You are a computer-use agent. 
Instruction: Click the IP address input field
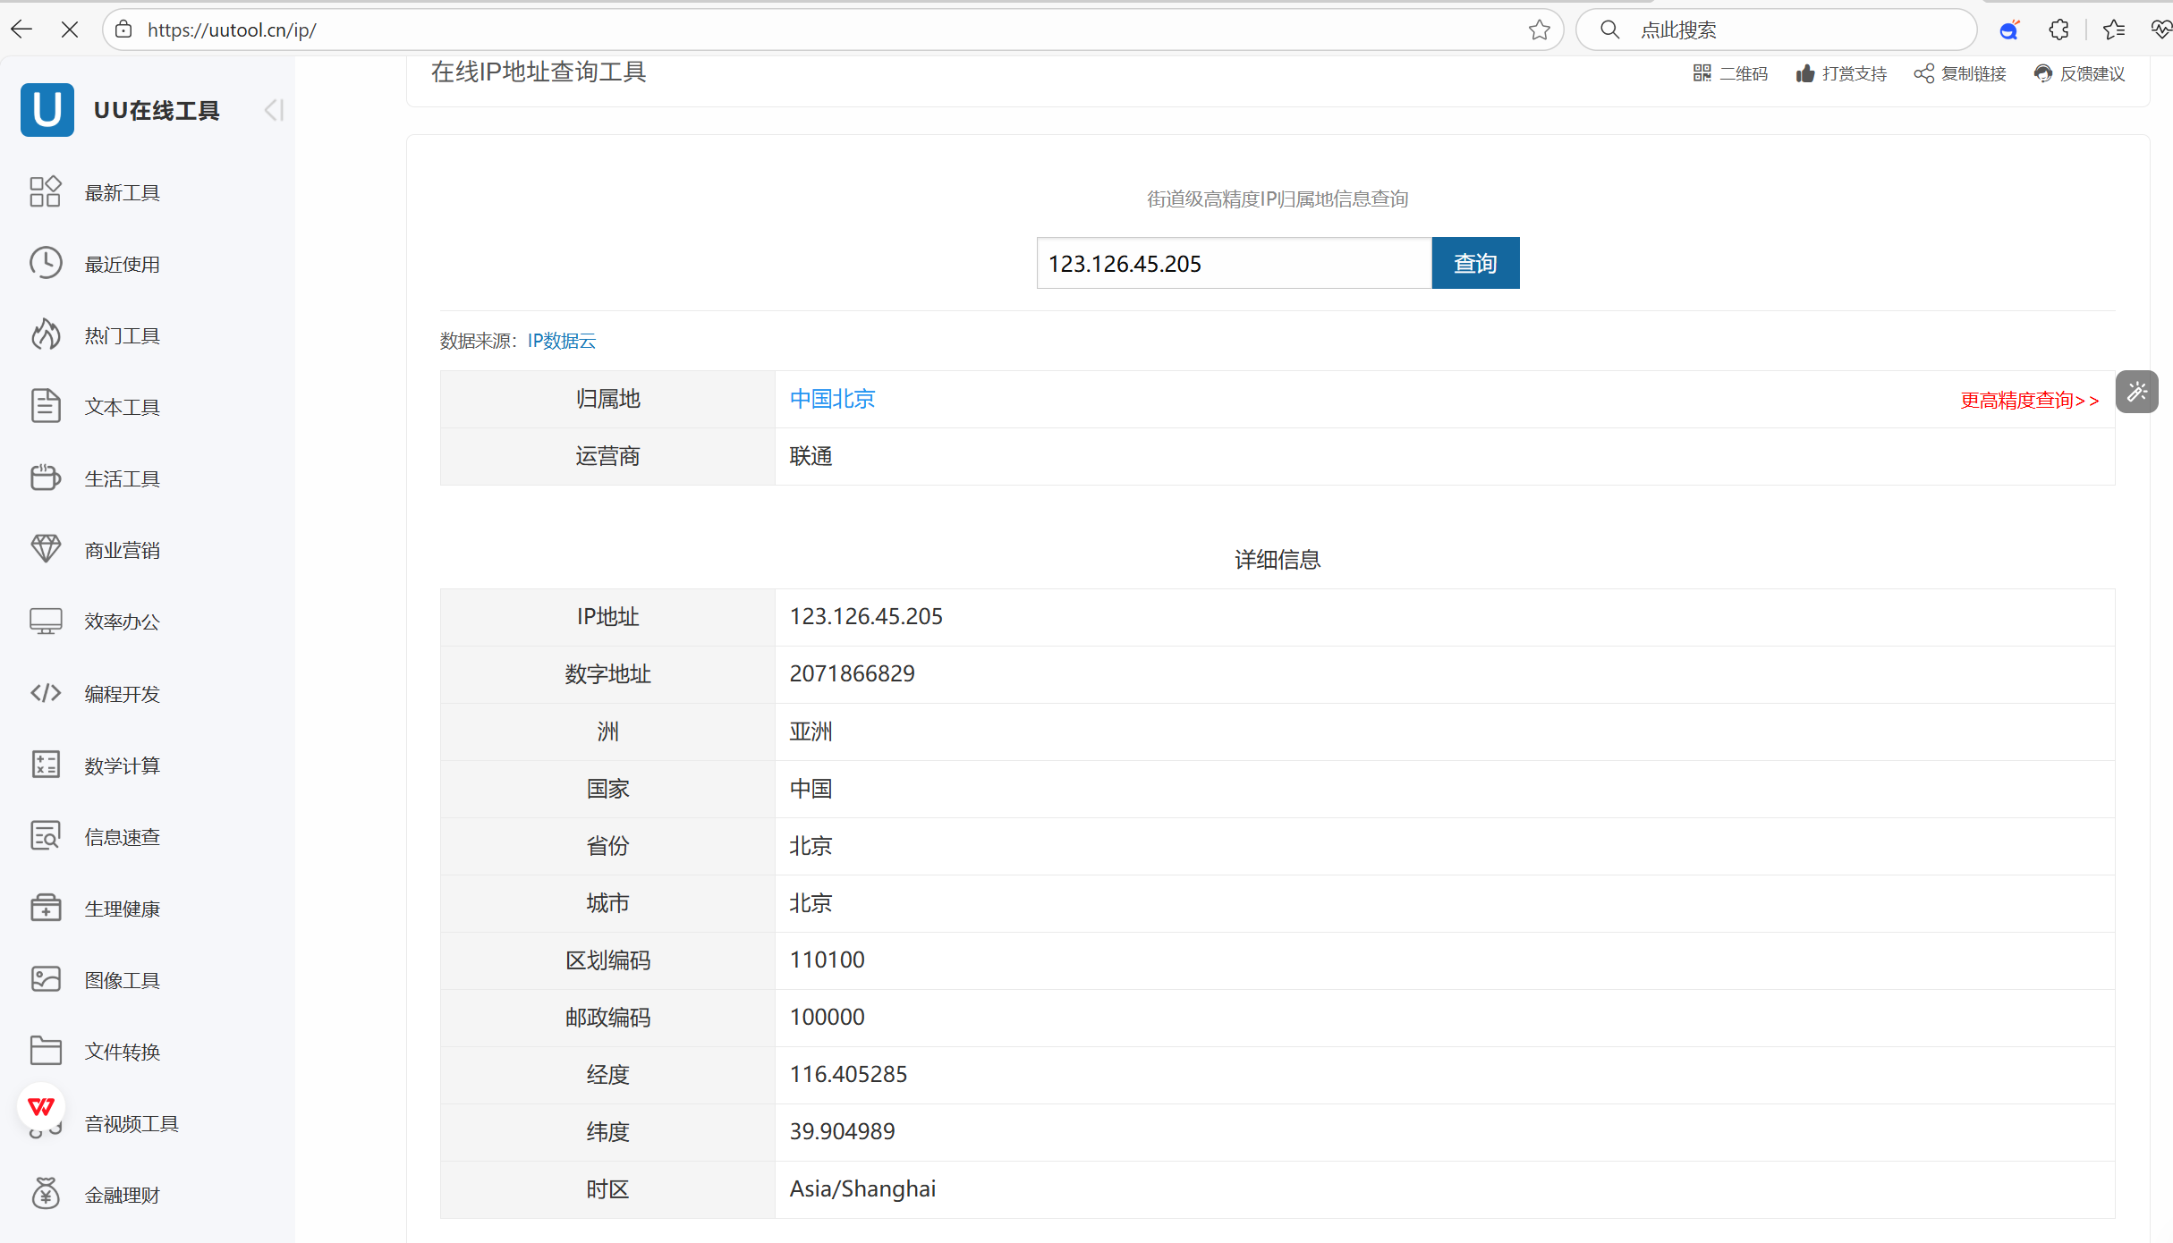click(1233, 263)
